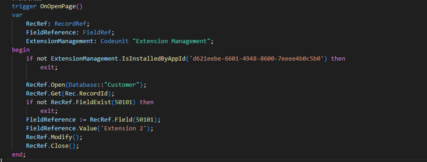Click the first exit statement
The width and height of the screenshot is (427, 162).
click(49, 67)
